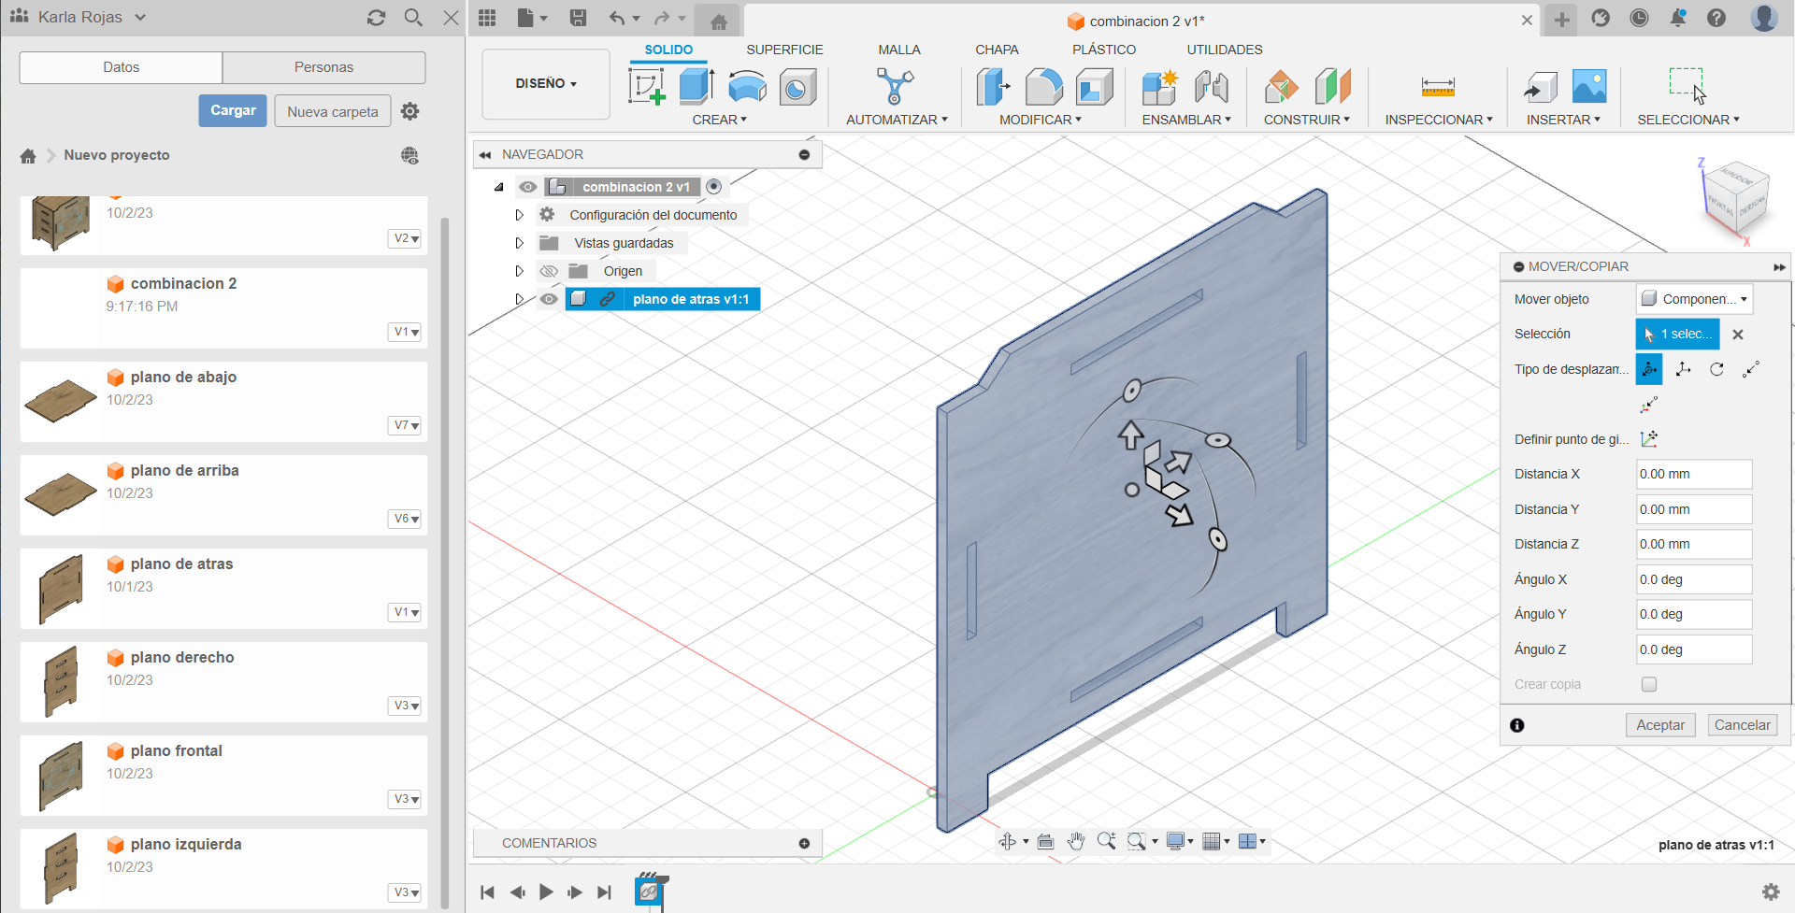Open data panel settings gear
Viewport: 1795px width, 913px height.
pos(409,111)
